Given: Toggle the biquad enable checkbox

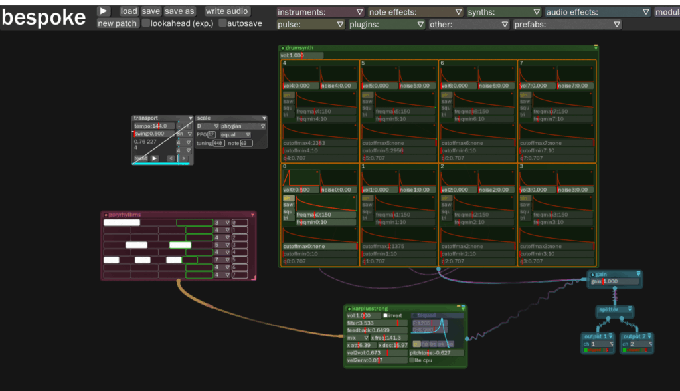Looking at the screenshot, I should click(x=414, y=315).
